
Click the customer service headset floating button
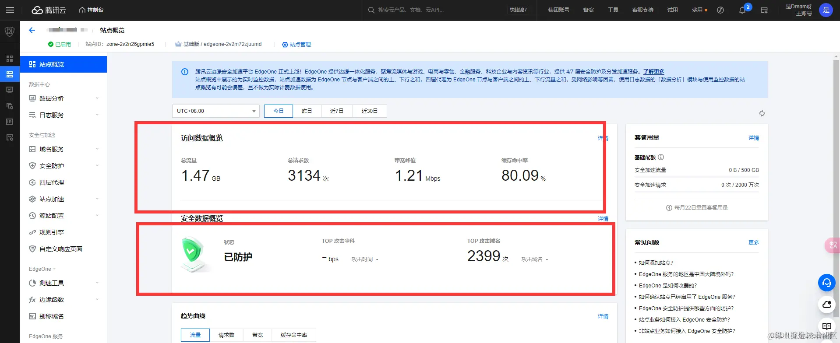coord(826,283)
